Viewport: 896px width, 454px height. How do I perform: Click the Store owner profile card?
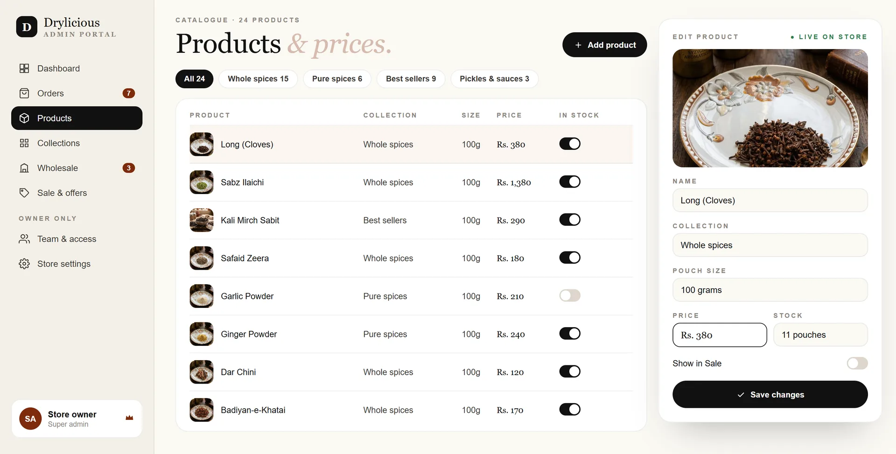coord(77,419)
